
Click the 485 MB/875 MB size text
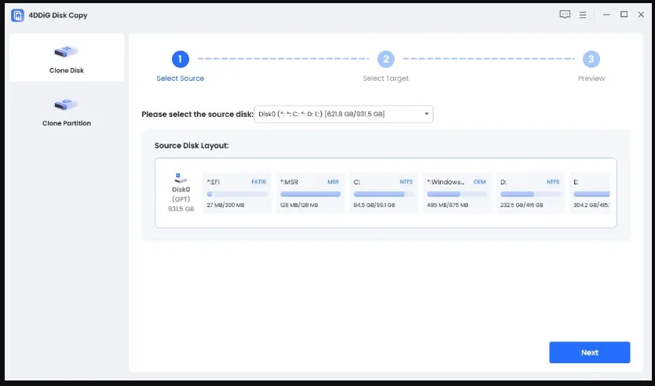(448, 206)
